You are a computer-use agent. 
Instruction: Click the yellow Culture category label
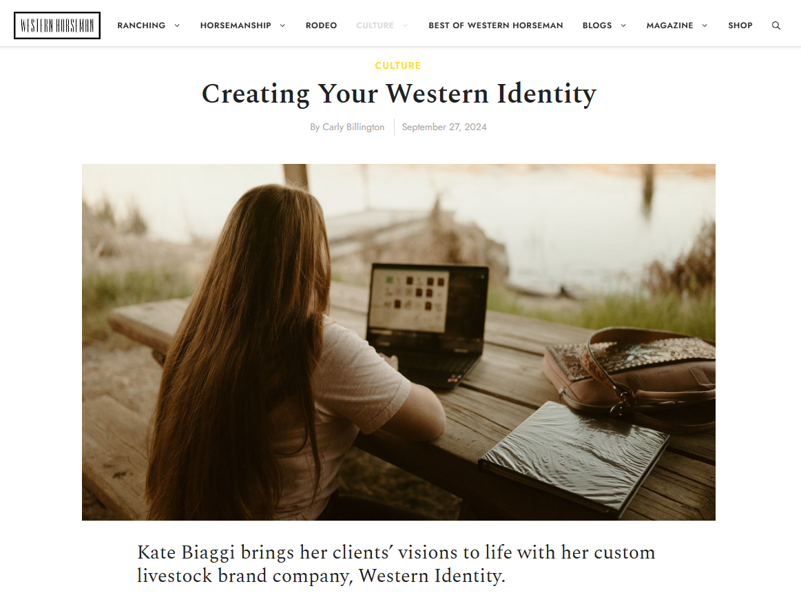point(398,65)
